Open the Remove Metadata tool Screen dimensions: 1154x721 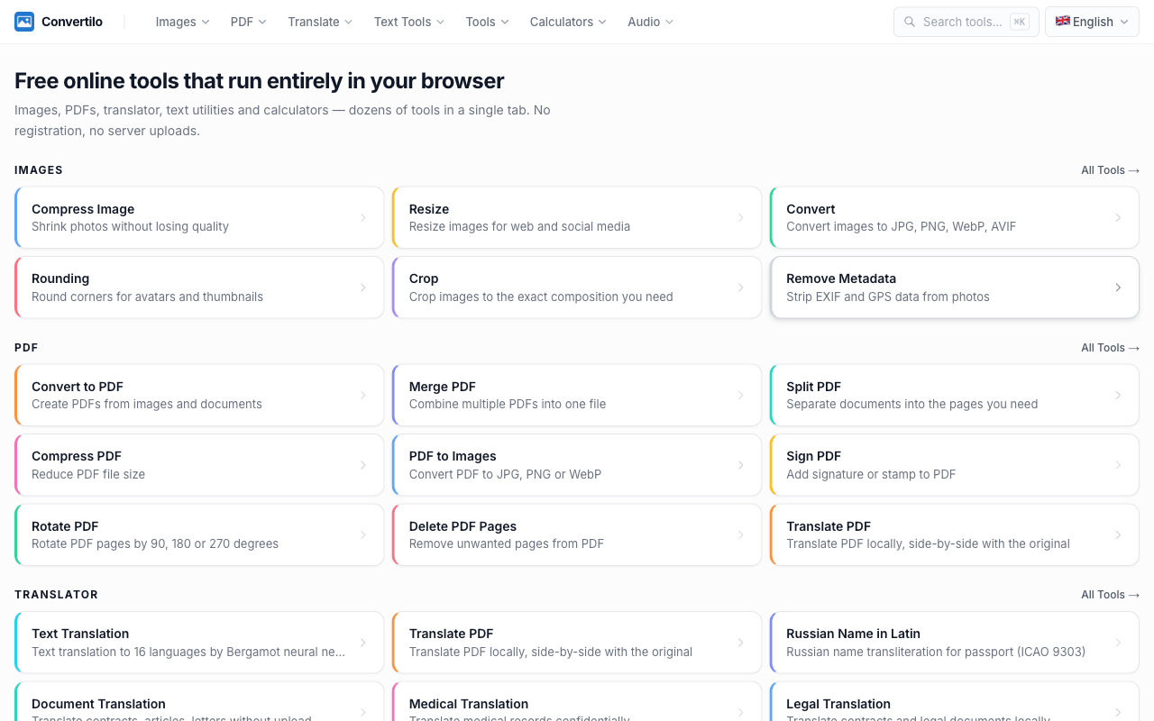955,287
